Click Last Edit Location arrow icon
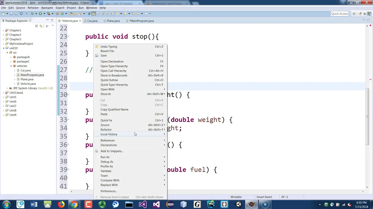The image size is (373, 209). pos(133,14)
